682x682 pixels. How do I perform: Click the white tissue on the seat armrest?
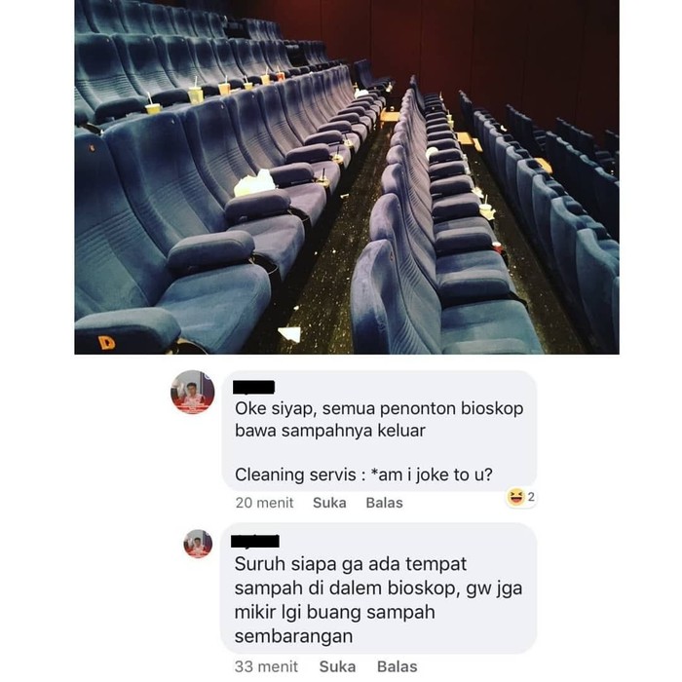tap(255, 183)
